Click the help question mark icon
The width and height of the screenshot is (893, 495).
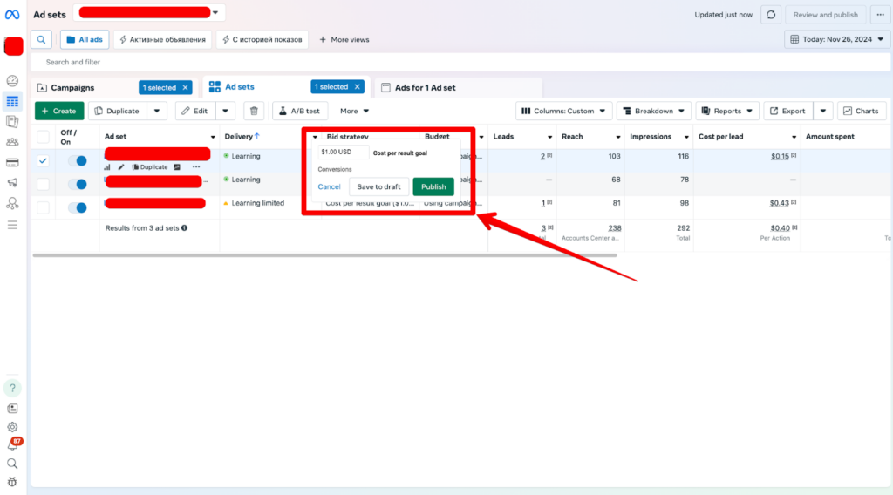(12, 388)
